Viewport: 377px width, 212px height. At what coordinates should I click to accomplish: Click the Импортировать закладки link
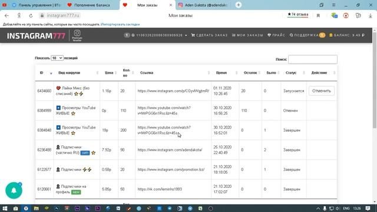[120, 25]
